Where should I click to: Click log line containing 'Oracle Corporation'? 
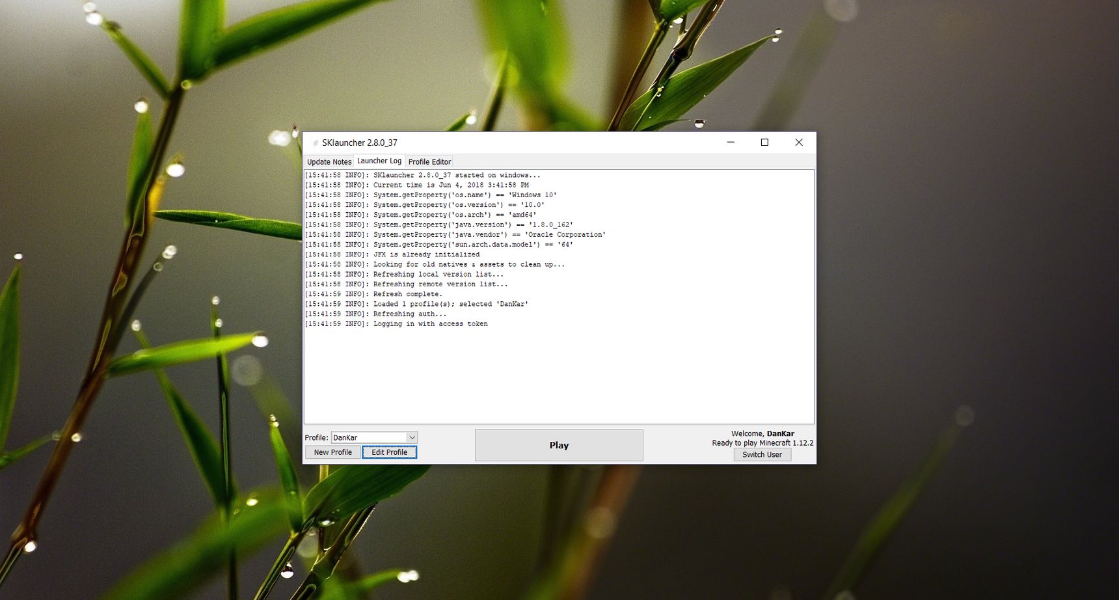point(455,234)
